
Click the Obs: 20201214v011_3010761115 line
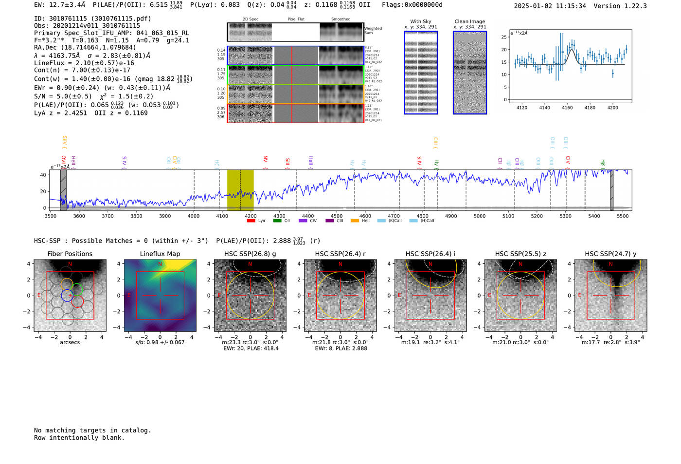(87, 26)
